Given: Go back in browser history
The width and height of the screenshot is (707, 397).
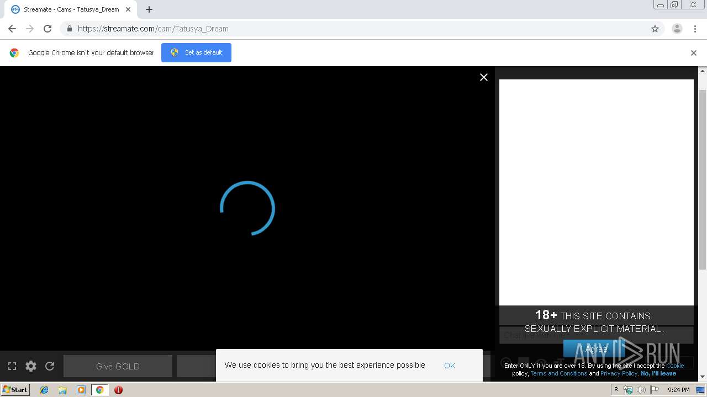Looking at the screenshot, I should [12, 29].
